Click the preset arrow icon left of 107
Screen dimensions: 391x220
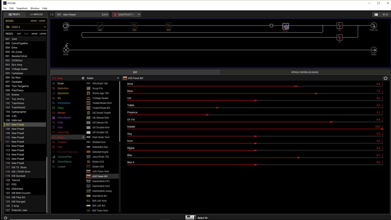click(x=52, y=15)
